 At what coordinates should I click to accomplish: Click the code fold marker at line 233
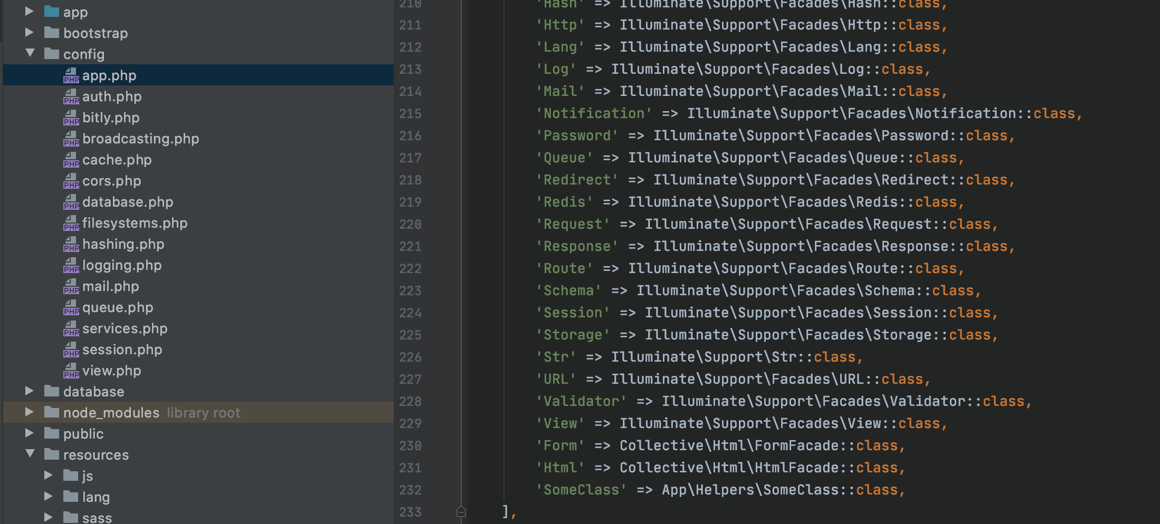(461, 511)
